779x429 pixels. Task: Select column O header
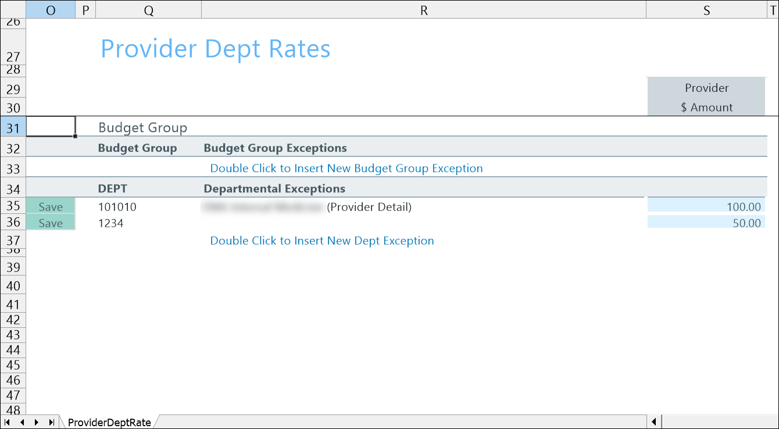click(51, 10)
